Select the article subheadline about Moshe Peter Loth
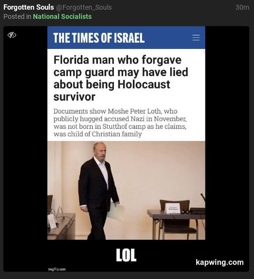Image resolution: width=254 pixels, height=279 pixels. tap(120, 123)
